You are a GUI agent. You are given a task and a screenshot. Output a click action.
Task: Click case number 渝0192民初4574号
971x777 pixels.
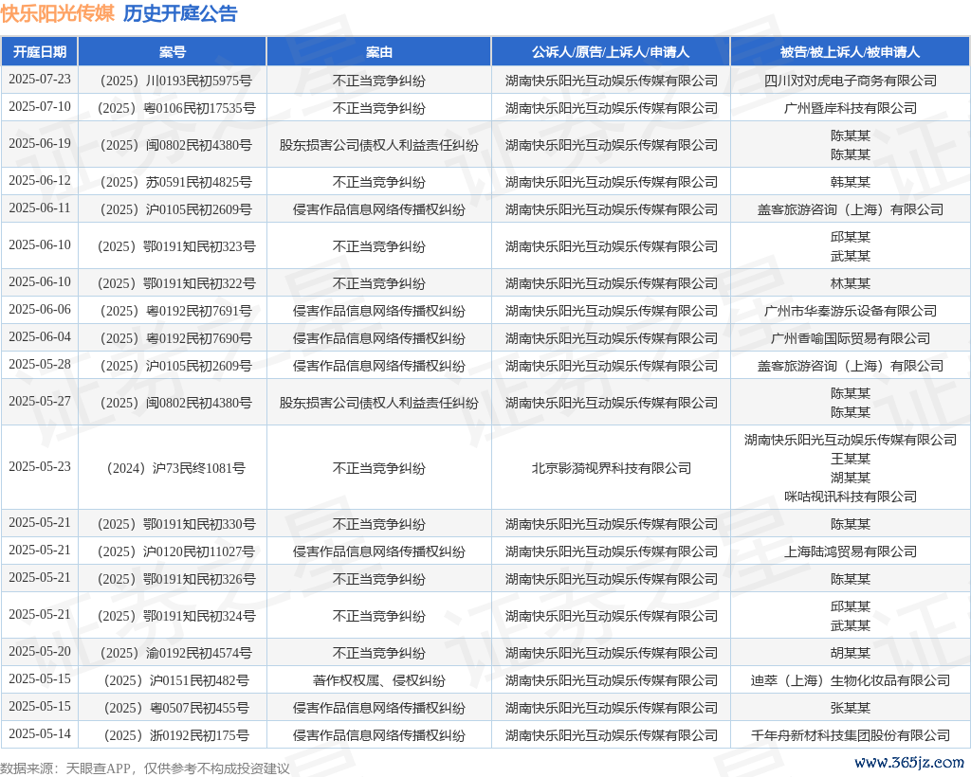[175, 653]
